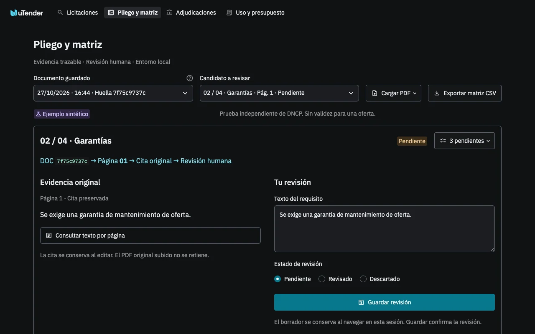Select the Descartado radio option
535x334 pixels.
tap(363, 279)
